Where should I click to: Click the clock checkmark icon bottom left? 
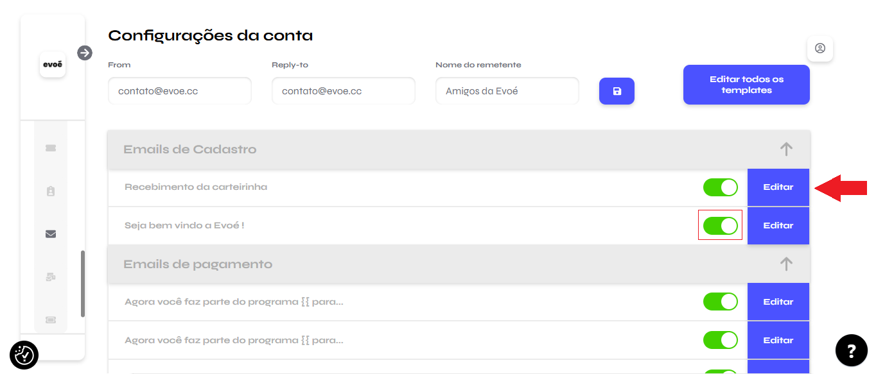[x=24, y=355]
